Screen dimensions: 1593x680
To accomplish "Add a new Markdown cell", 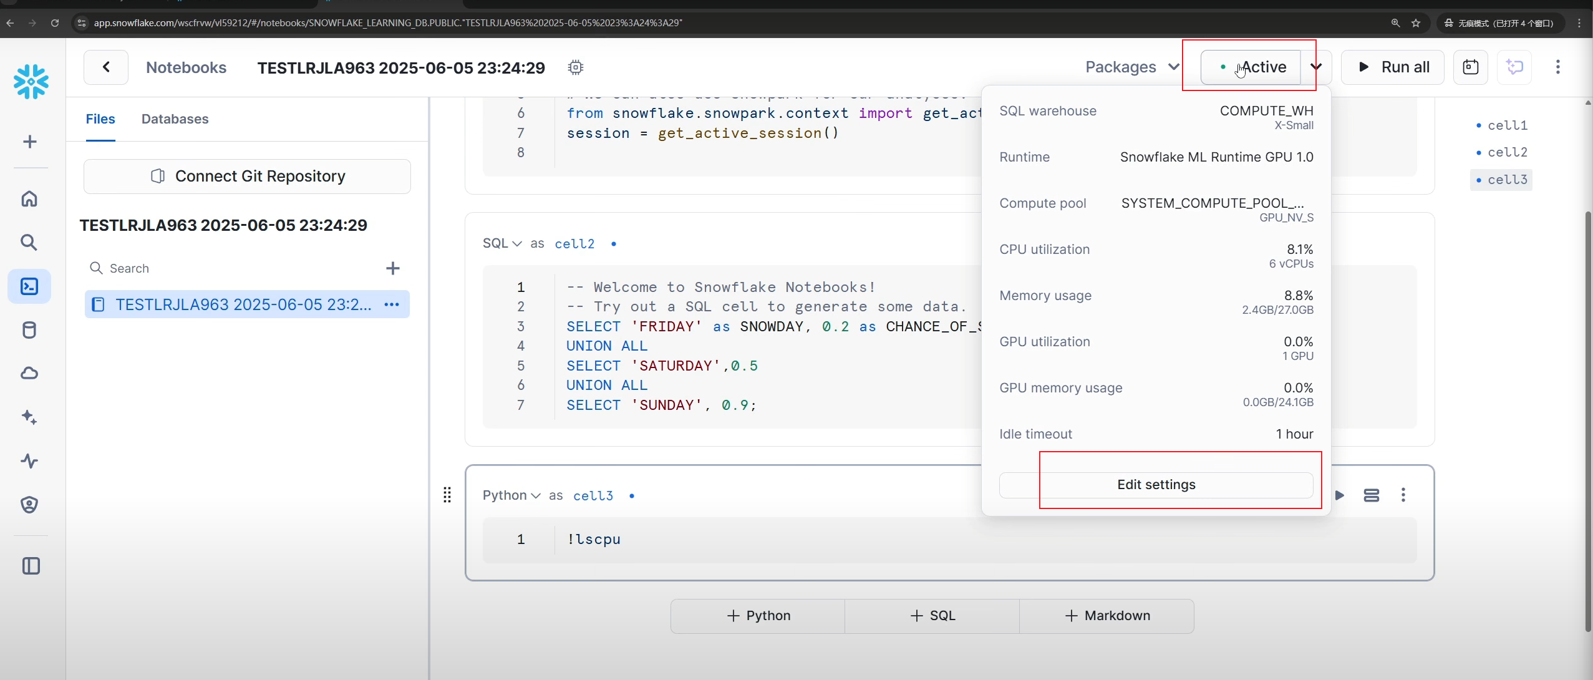I will pos(1107,616).
